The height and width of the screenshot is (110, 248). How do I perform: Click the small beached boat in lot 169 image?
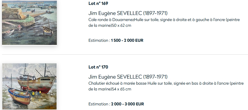tap(47, 31)
